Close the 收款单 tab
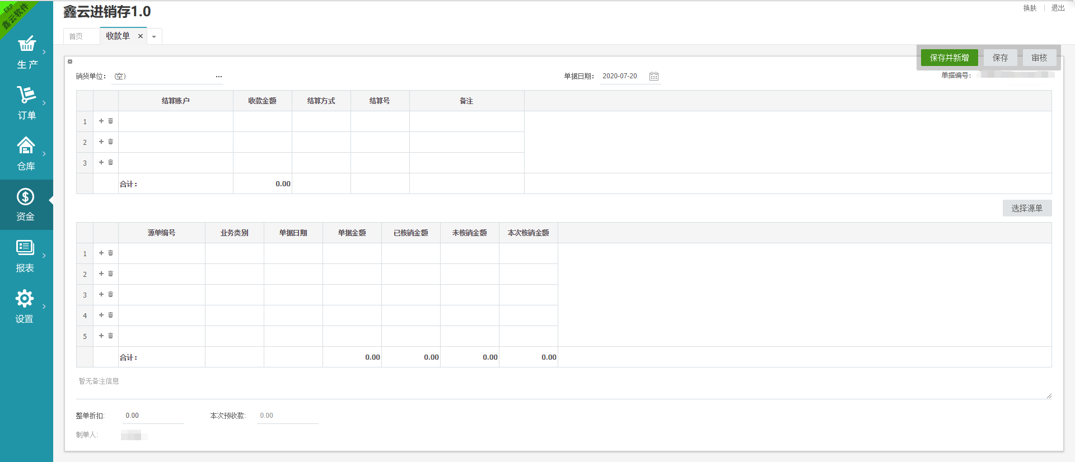This screenshot has width=1075, height=462. pyautogui.click(x=141, y=36)
